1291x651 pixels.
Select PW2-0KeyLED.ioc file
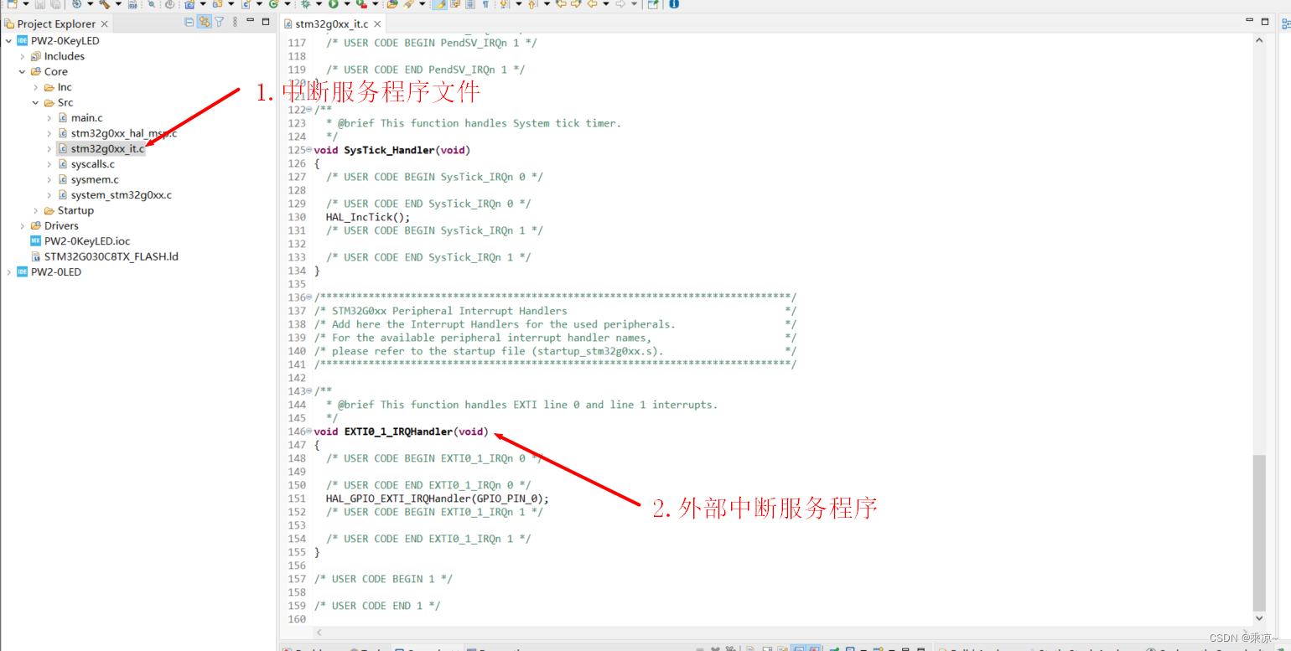pyautogui.click(x=87, y=241)
